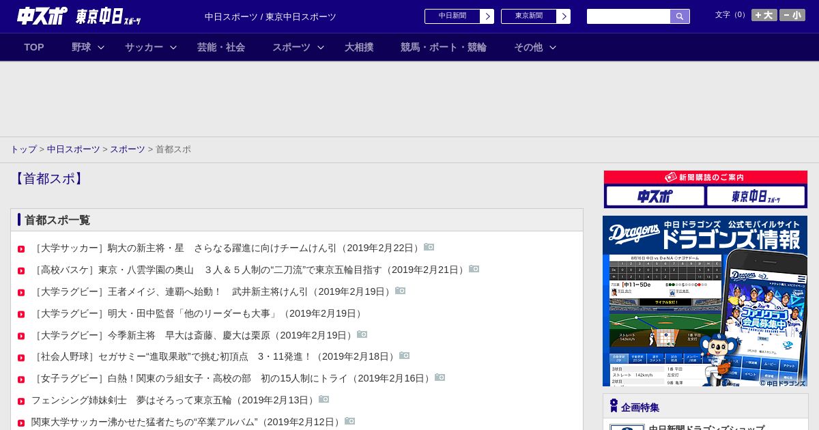Click the arrow next to 中日新聞
Screen dimensions: 819x430
[x=487, y=16]
